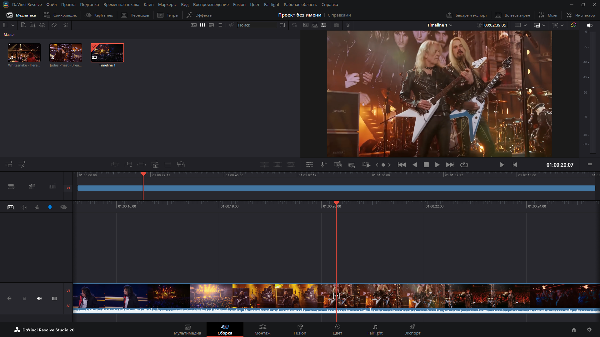Open the media pool sort options
600x337 pixels.
pos(283,25)
